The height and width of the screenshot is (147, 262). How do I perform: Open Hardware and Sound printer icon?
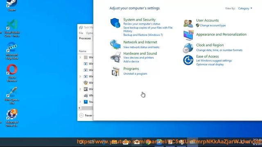tap(115, 57)
